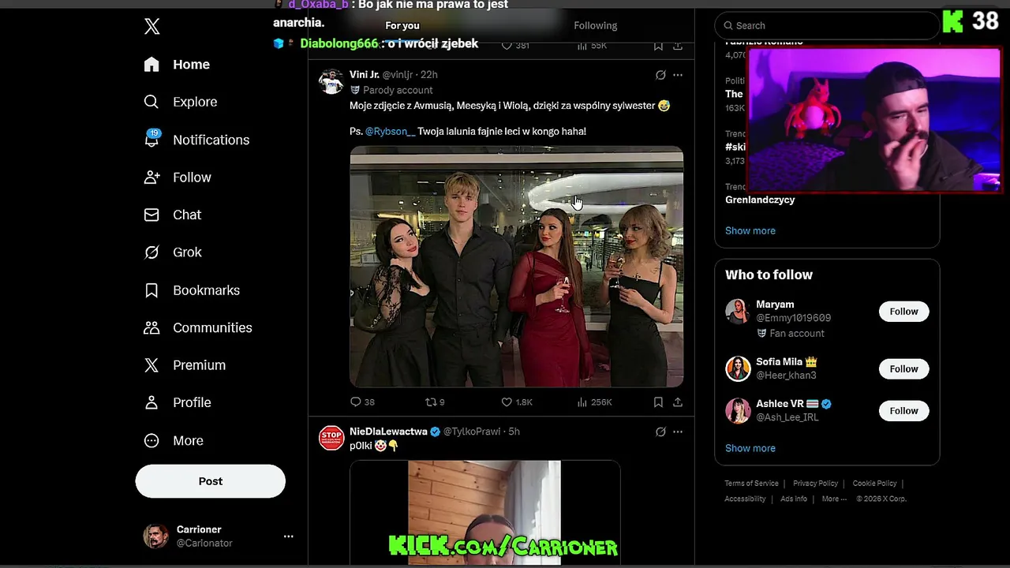Click the Grok icon on NieDlaLewactwa post
The image size is (1010, 568).
point(660,432)
